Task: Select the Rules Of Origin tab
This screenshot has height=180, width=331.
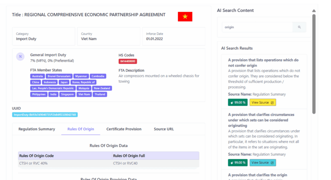Action: click(81, 129)
